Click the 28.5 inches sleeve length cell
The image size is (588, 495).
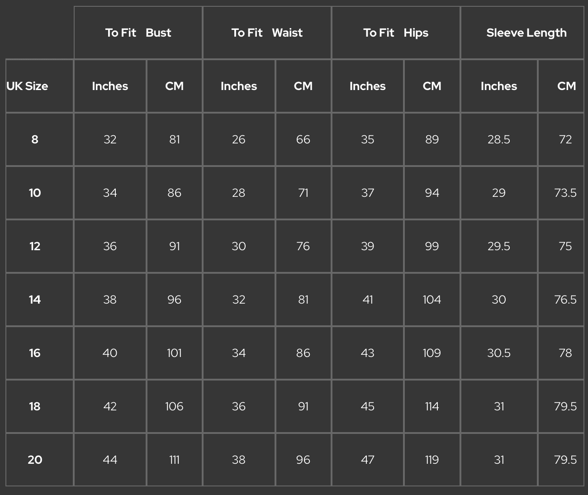pyautogui.click(x=498, y=139)
